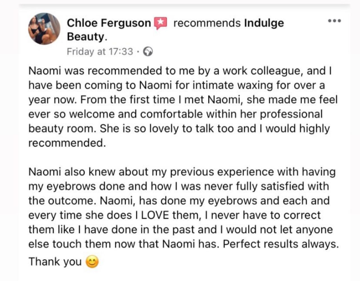Image resolution: width=360 pixels, height=281 pixels.
Task: Click the globe public privacy icon
Action: point(148,52)
